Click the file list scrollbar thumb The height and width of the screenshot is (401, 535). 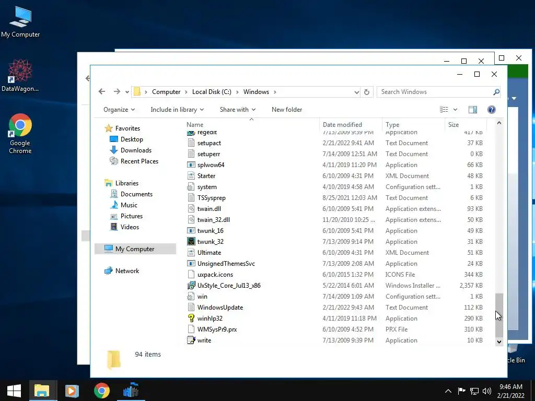(499, 315)
